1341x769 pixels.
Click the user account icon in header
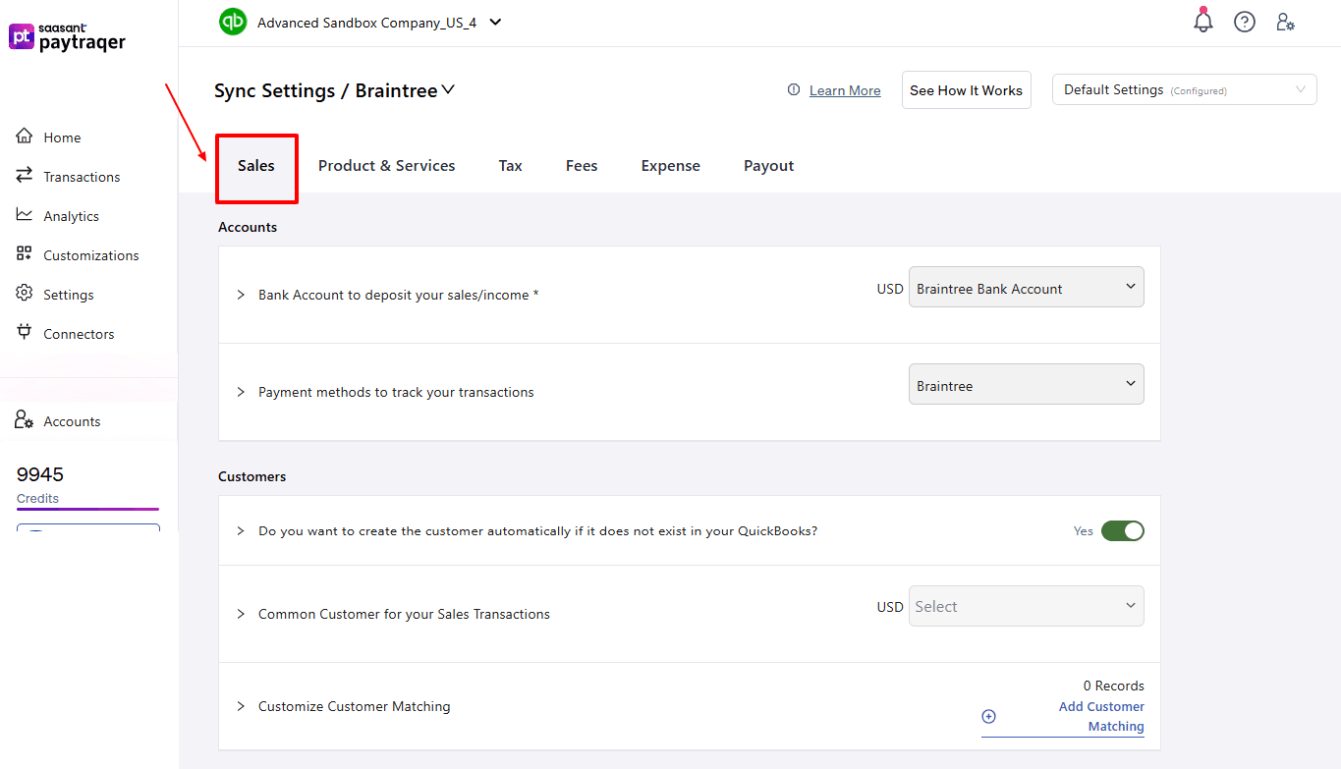click(x=1285, y=21)
